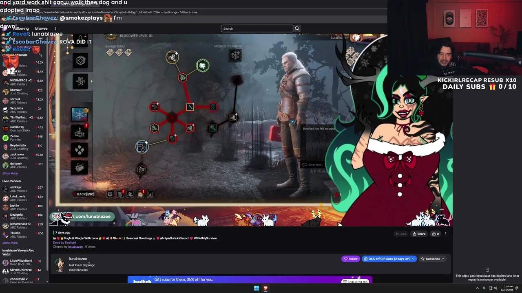Show More under Followed Channels
The image size is (522, 293).
click(10, 173)
